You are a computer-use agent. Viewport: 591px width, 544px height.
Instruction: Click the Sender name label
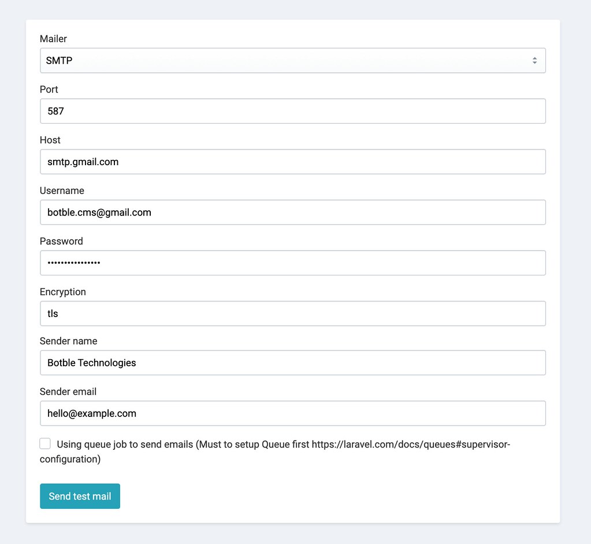tap(68, 341)
